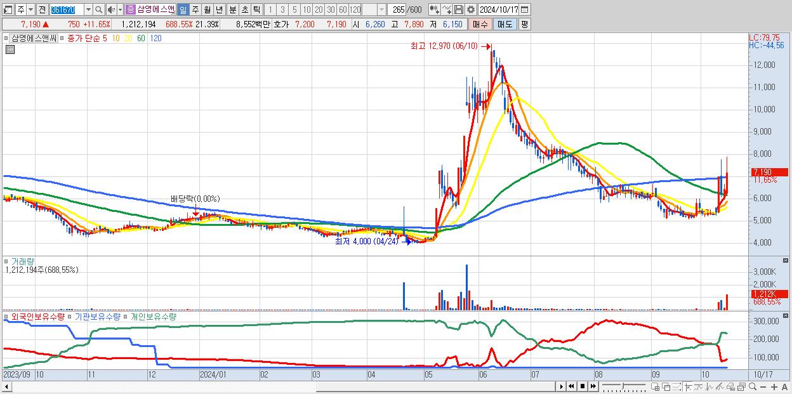The height and width of the screenshot is (394, 792).
Task: Save chart with floppy disk icon
Action: 459,10
